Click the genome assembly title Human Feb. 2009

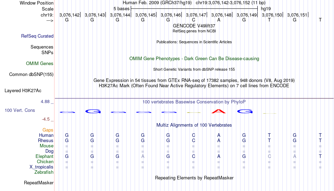pos(157,3)
